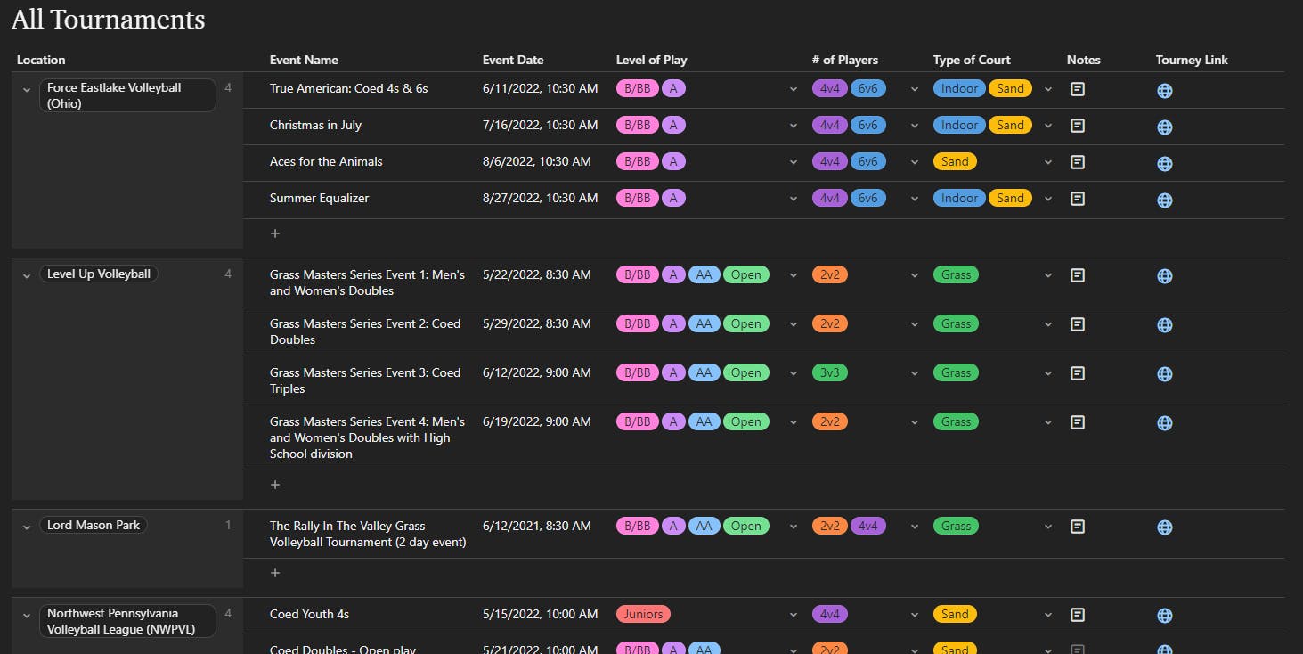Click the Notes column header
The image size is (1303, 654).
pyautogui.click(x=1084, y=60)
